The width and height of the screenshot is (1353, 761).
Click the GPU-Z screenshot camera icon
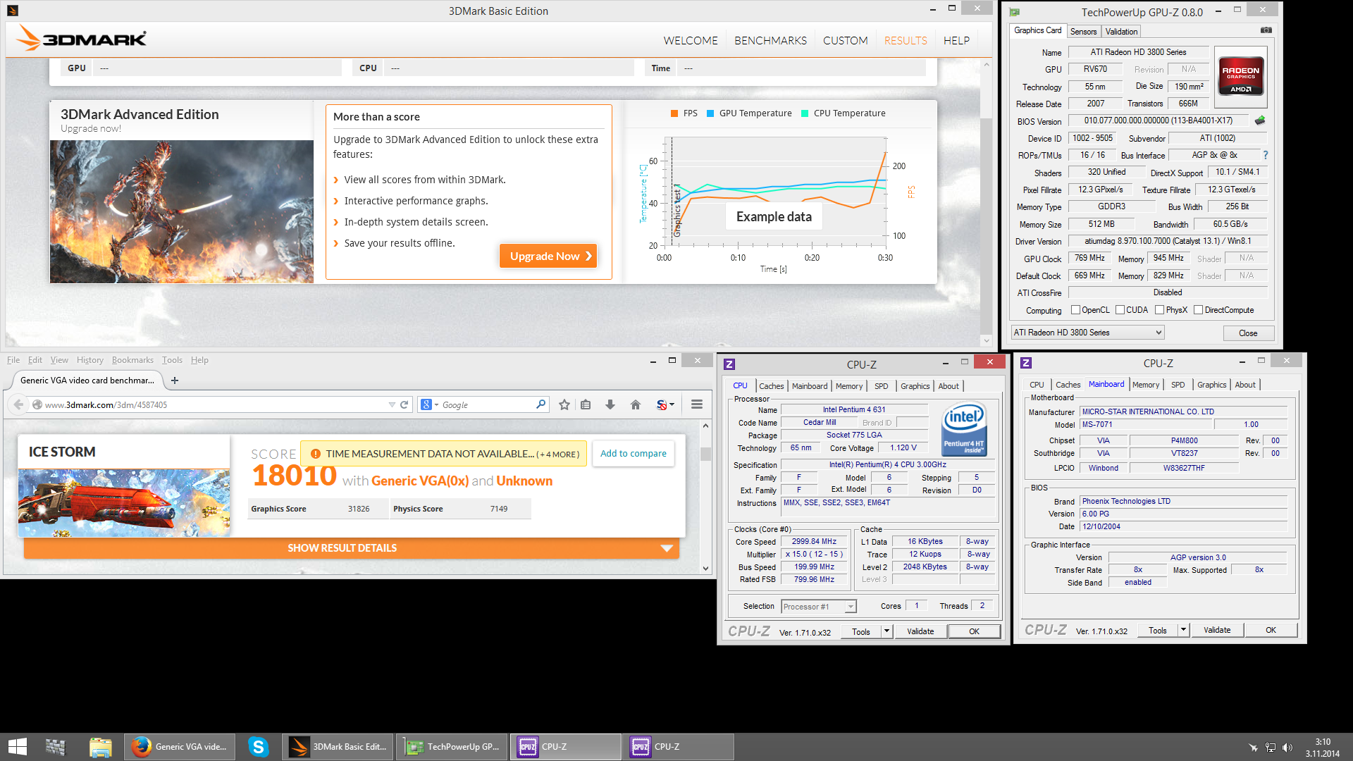click(x=1266, y=30)
